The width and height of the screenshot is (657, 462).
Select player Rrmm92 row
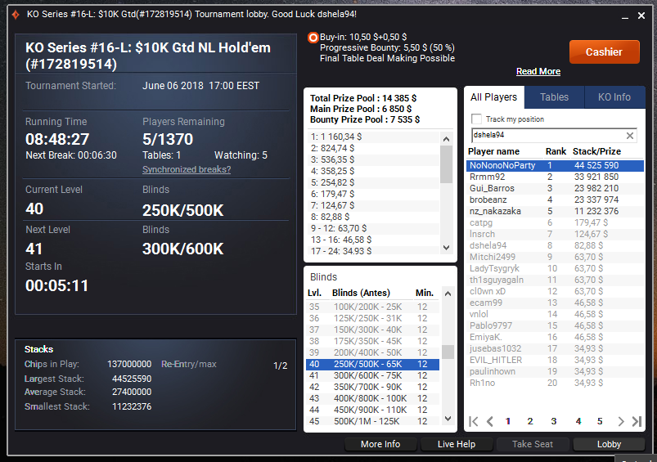click(555, 177)
